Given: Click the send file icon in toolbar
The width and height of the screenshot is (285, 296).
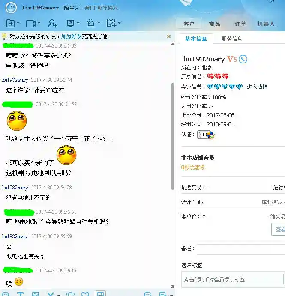Looking at the screenshot, I should pyautogui.click(x=10, y=23).
